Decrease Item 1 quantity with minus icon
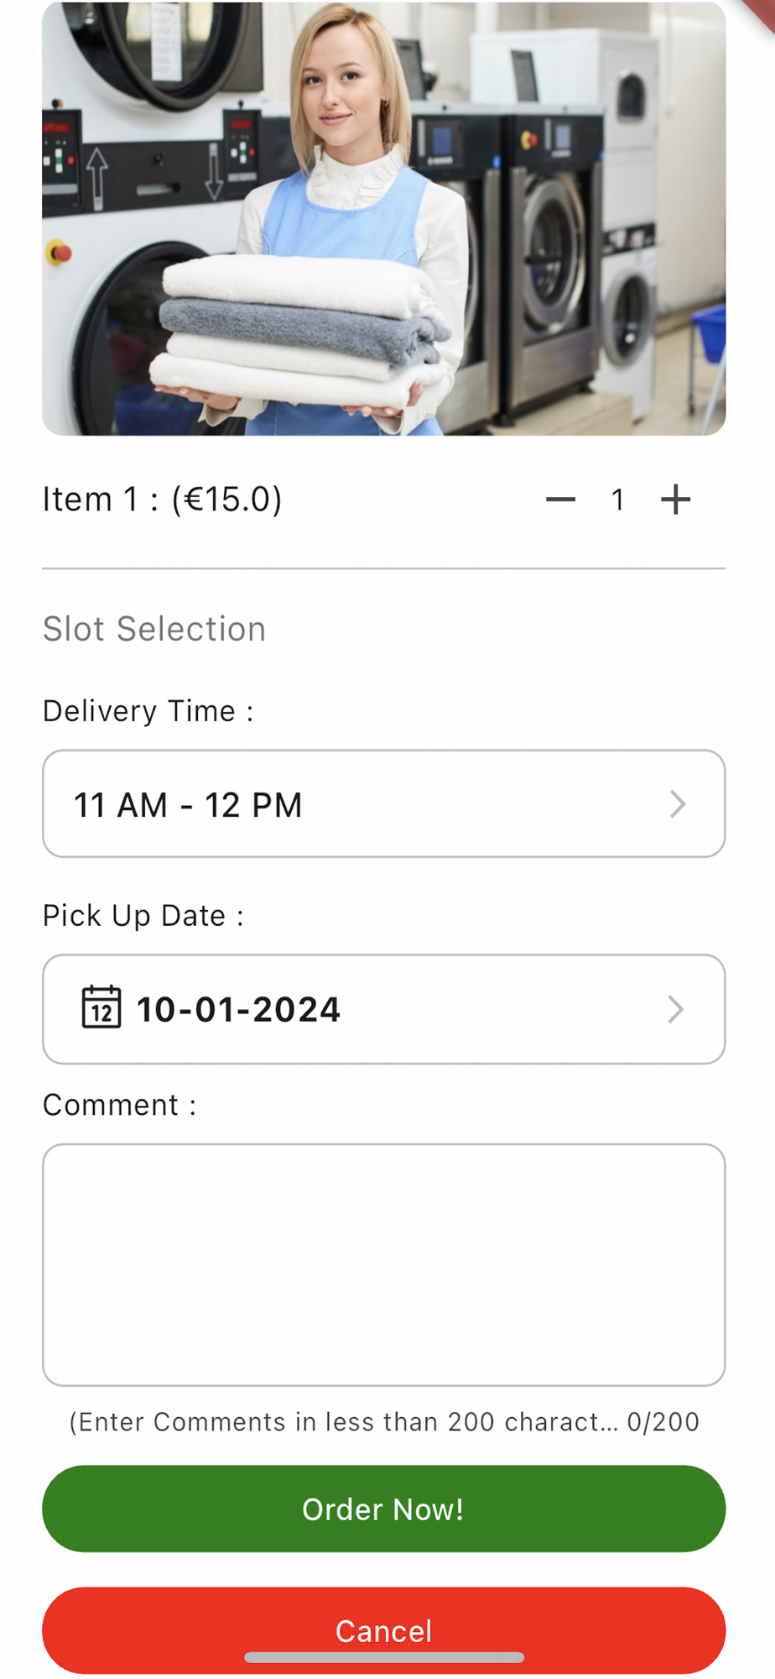This screenshot has height=1679, width=775. tap(560, 500)
